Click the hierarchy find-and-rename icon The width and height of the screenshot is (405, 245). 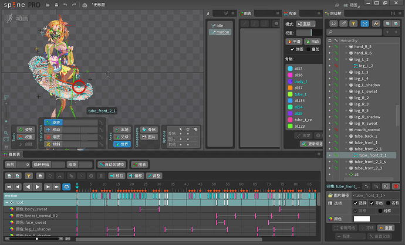376,23
